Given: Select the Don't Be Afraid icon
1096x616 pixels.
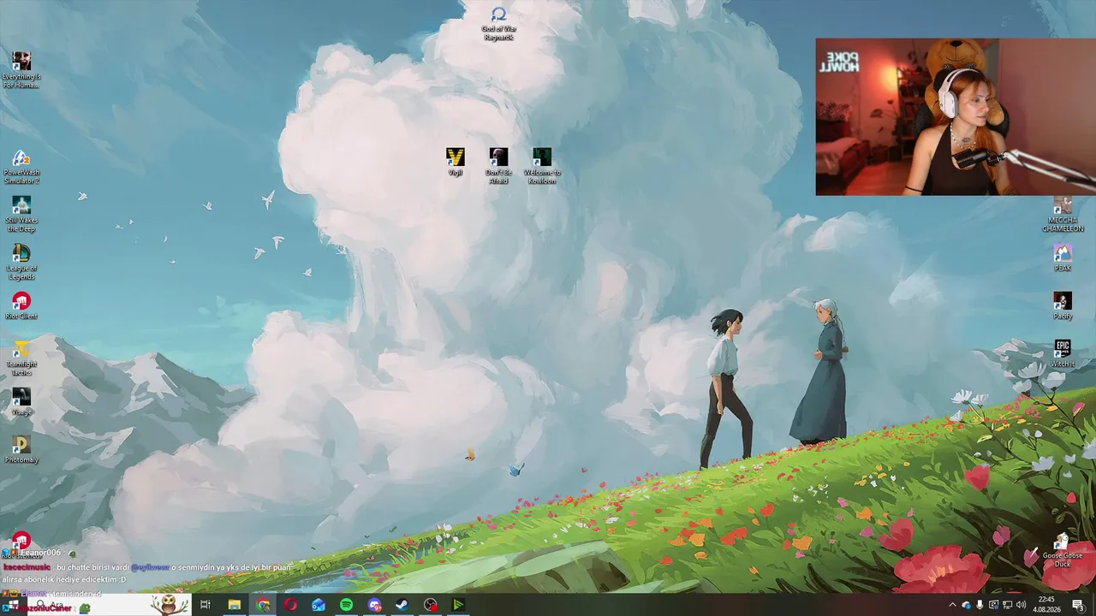Looking at the screenshot, I should (x=498, y=166).
